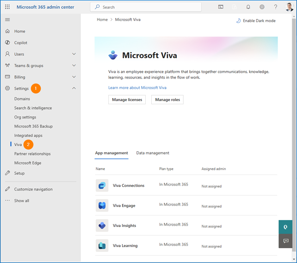Open Search & intelligence settings
This screenshot has height=263, width=297.
[x=33, y=108]
